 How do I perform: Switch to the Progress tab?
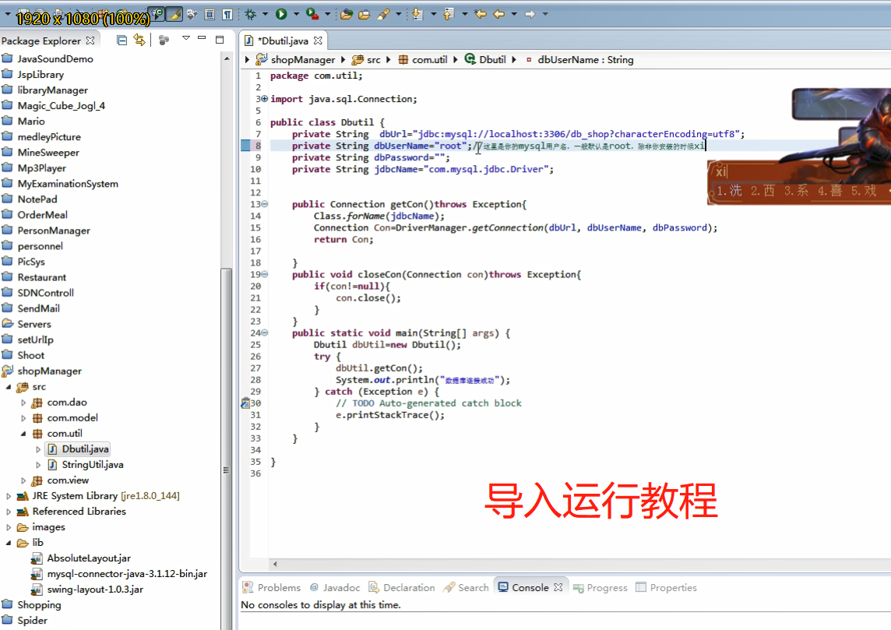click(600, 587)
